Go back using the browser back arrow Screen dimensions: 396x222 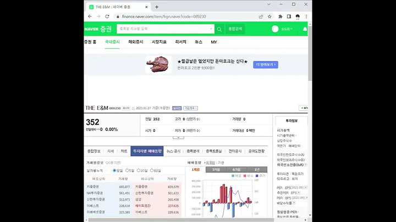[90, 16]
